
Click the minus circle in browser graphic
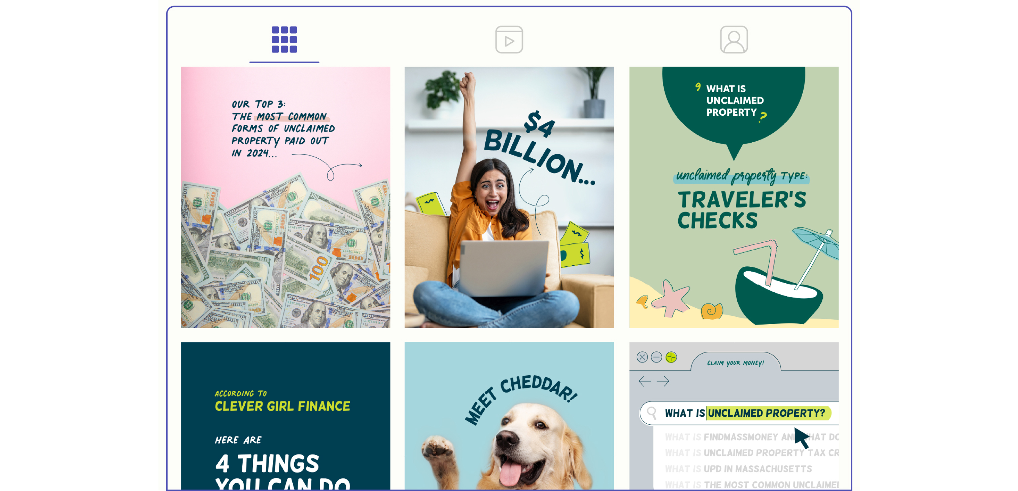656,357
